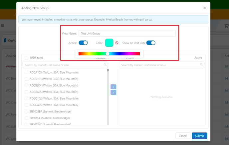
Task: Click the Active column header of right list
Action: [x=198, y=58]
